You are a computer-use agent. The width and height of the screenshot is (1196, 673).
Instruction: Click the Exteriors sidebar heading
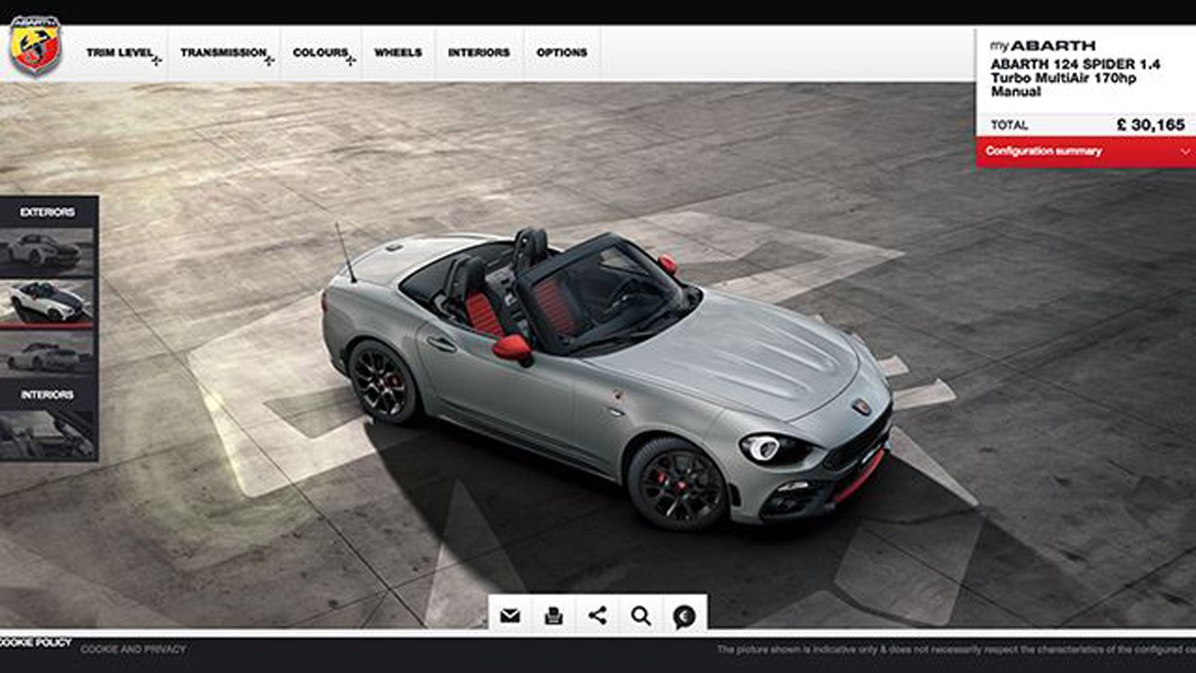pyautogui.click(x=47, y=212)
